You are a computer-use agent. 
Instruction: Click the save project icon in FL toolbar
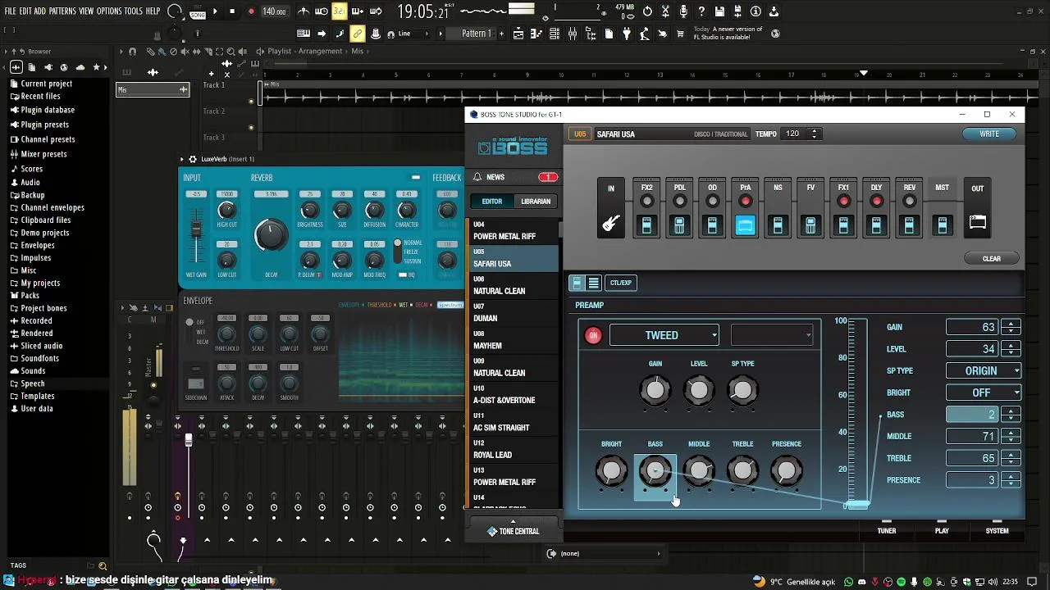click(x=719, y=11)
